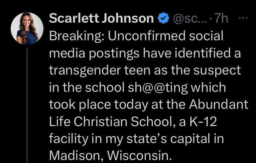The height and width of the screenshot is (163, 256).
Task: Click the 7h timestamp
Action: tap(221, 19)
